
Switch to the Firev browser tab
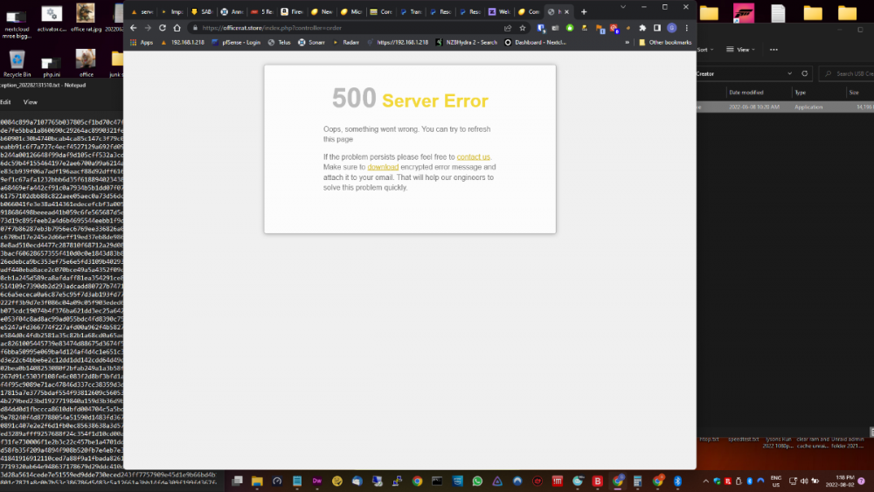point(295,11)
